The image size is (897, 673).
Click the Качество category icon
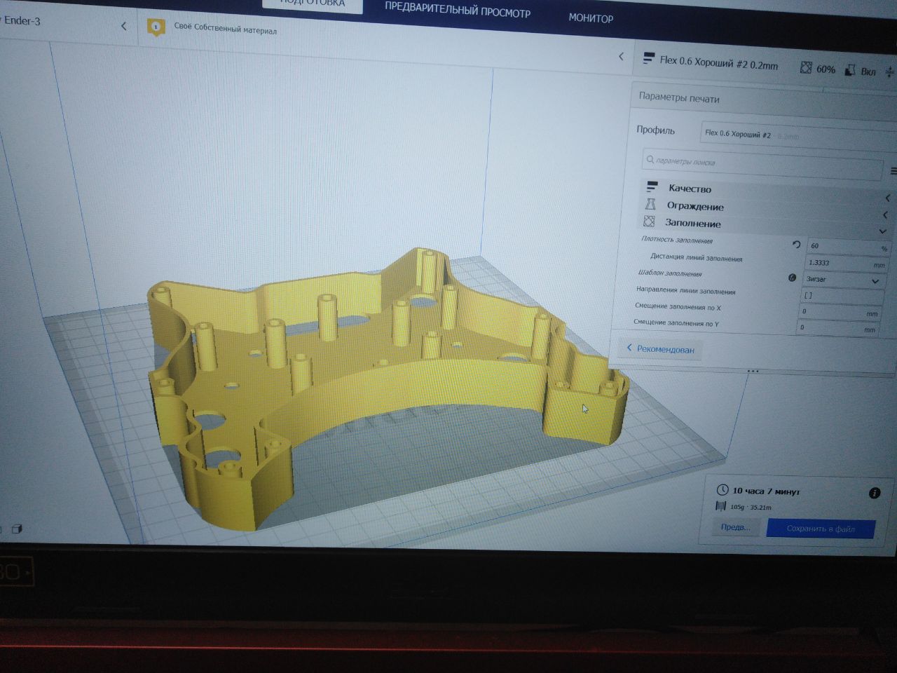point(652,187)
